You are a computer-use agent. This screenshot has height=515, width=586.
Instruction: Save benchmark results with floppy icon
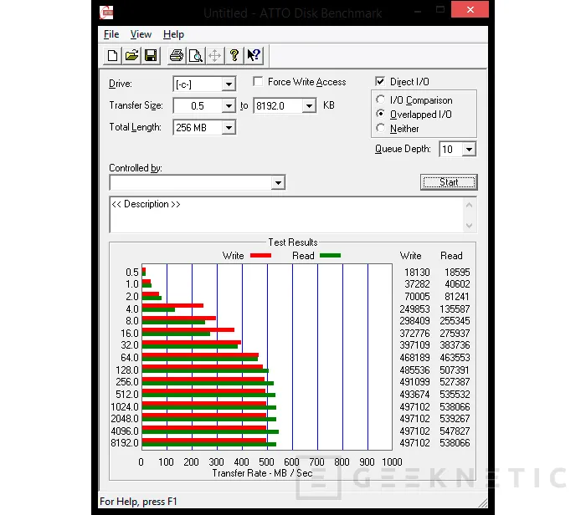pos(151,56)
